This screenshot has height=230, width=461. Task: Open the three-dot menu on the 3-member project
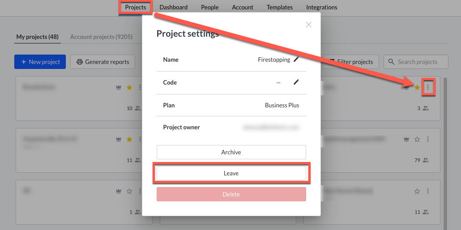(428, 88)
